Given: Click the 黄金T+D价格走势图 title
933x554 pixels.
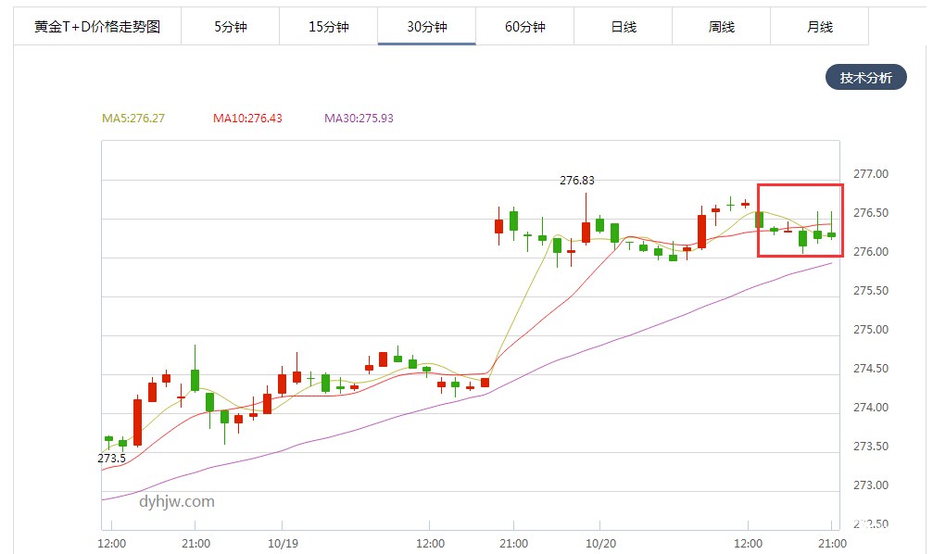Looking at the screenshot, I should [97, 27].
